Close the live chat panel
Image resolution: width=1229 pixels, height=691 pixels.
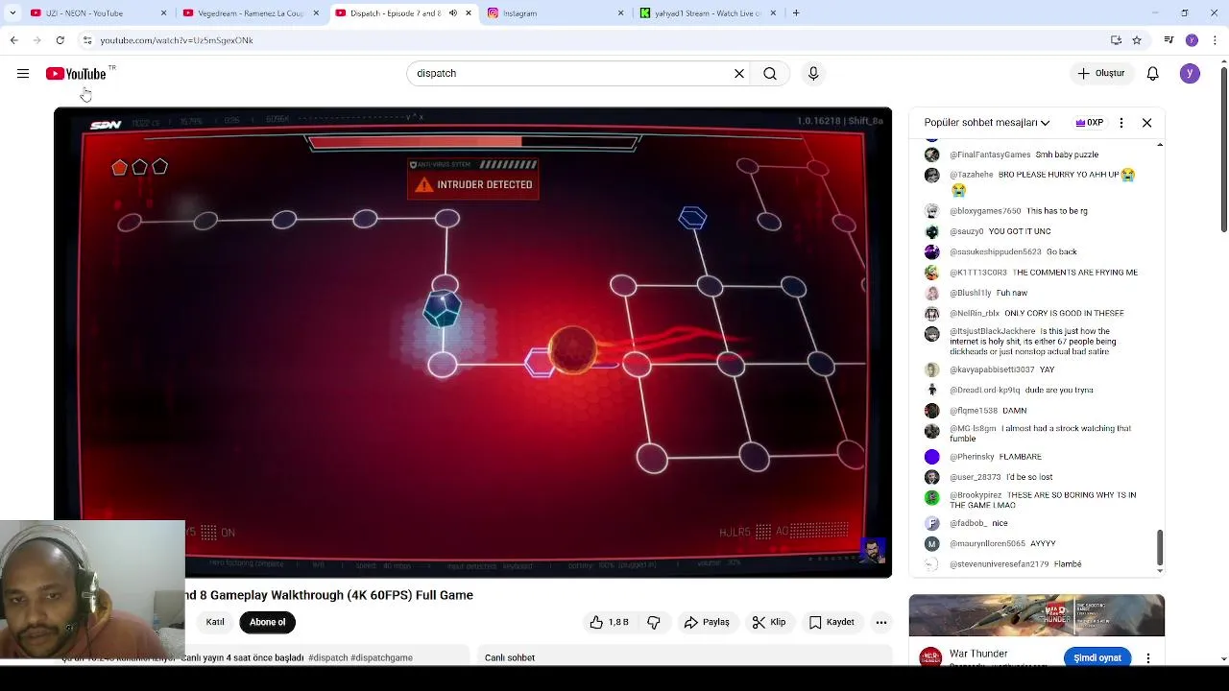1146,123
